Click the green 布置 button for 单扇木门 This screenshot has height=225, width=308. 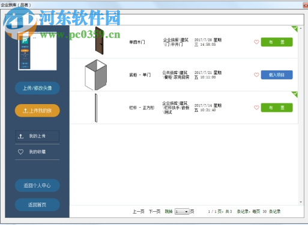point(277,42)
